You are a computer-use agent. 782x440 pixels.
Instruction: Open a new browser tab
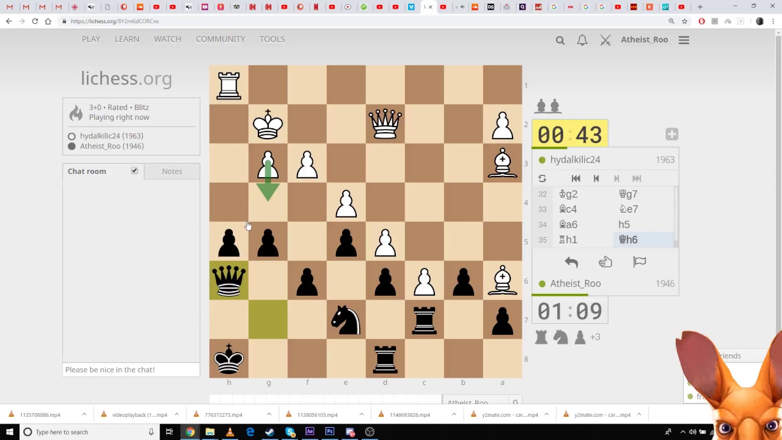pyautogui.click(x=700, y=7)
